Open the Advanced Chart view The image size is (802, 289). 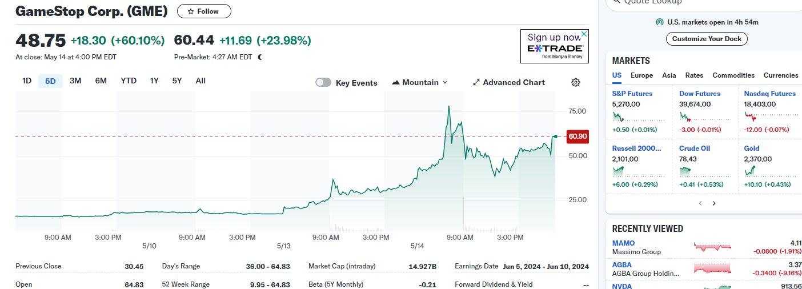pos(509,82)
